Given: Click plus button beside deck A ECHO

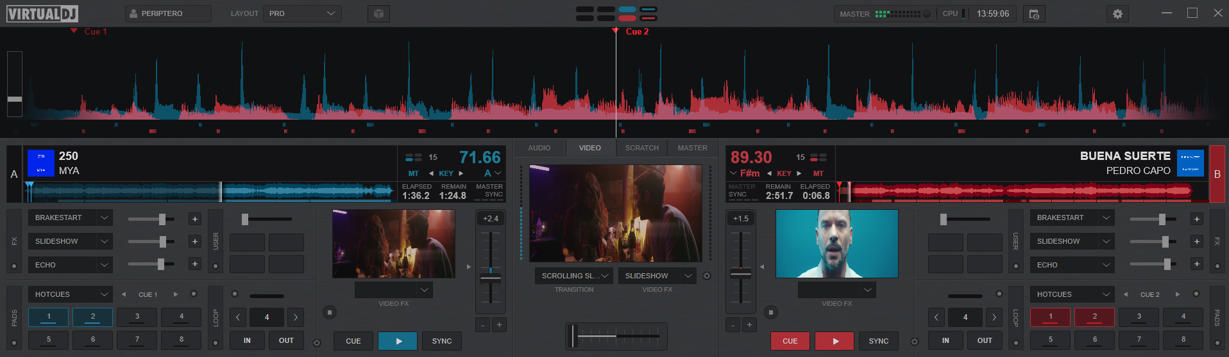Looking at the screenshot, I should 195,264.
